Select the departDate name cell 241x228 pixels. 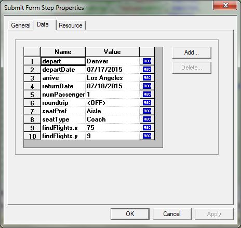click(x=63, y=70)
